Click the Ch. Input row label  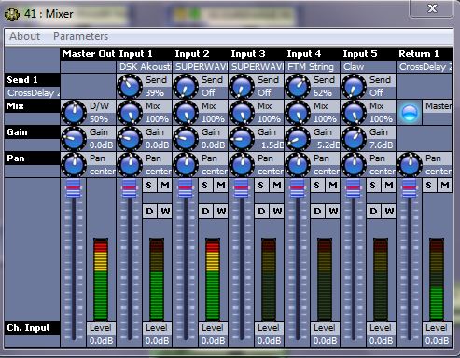(33, 328)
